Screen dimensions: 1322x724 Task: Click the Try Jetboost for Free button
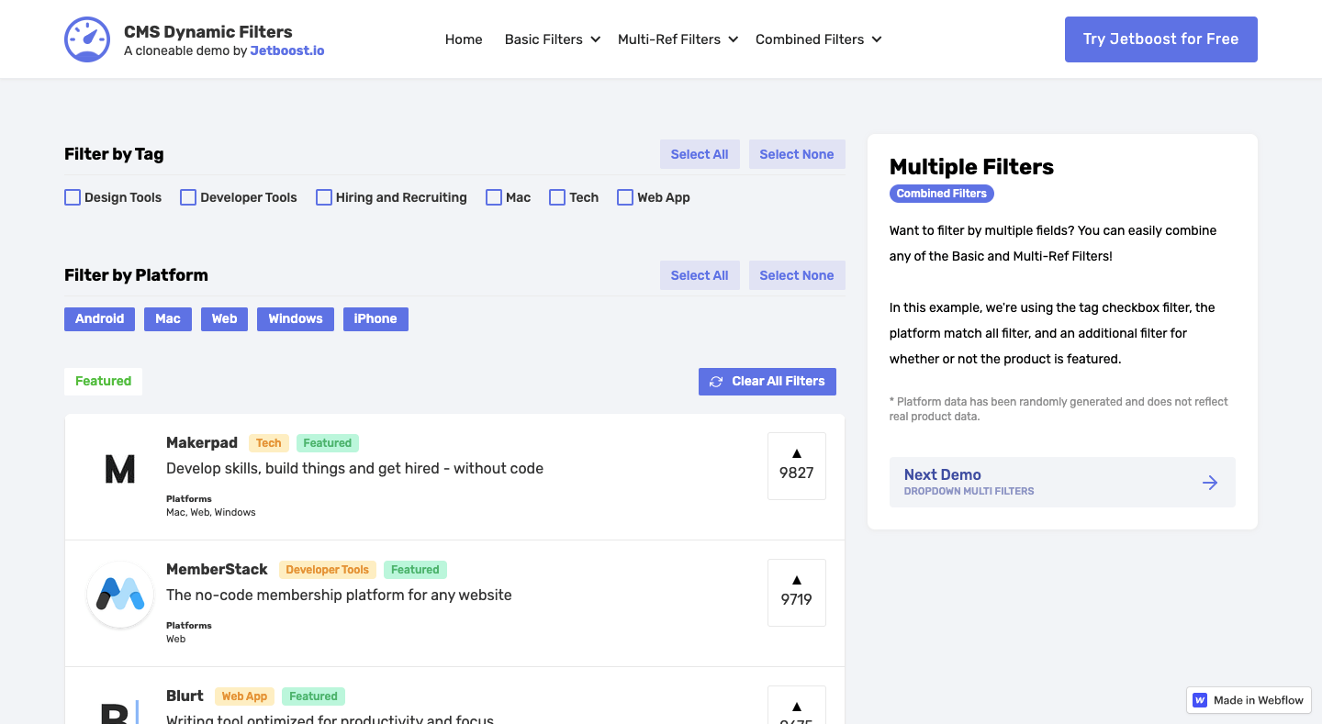tap(1160, 39)
